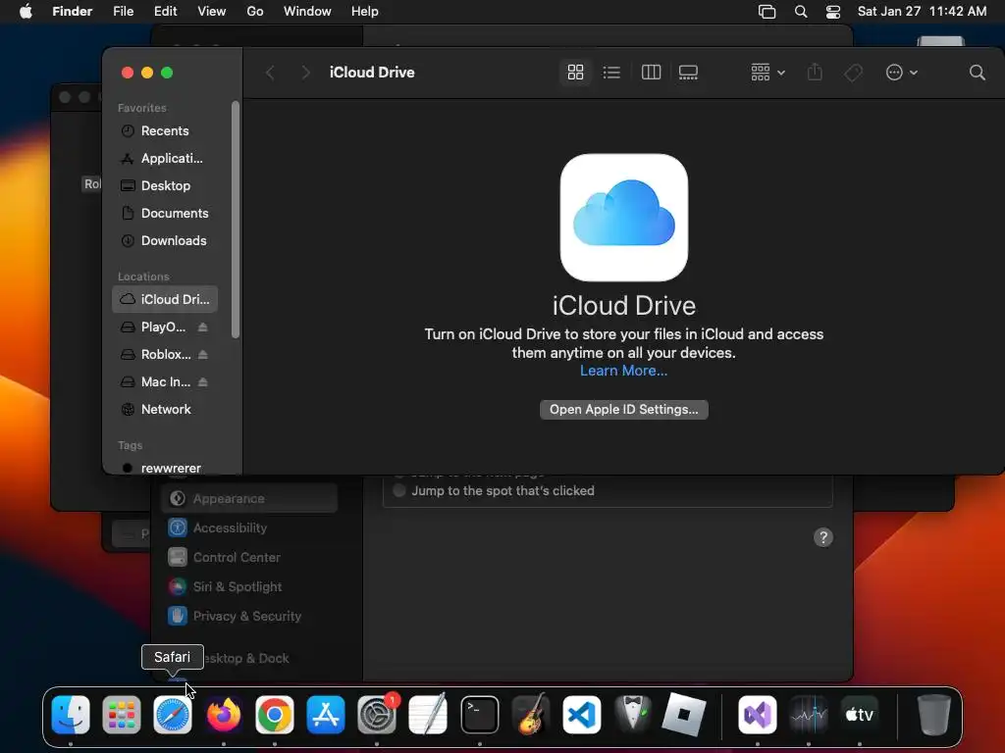Launch Google Chrome from the Dock
This screenshot has width=1005, height=753.
pos(275,715)
